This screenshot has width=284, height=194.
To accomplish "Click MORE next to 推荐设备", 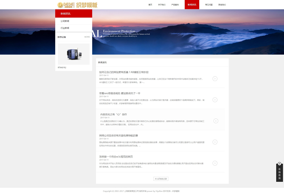I will [x=87, y=37].
